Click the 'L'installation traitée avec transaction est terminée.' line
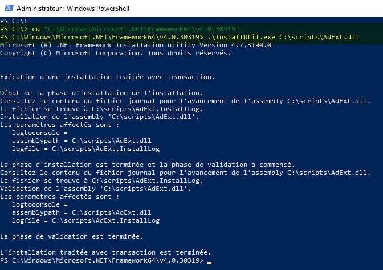Viewport: 383px width, 270px height. [105, 252]
